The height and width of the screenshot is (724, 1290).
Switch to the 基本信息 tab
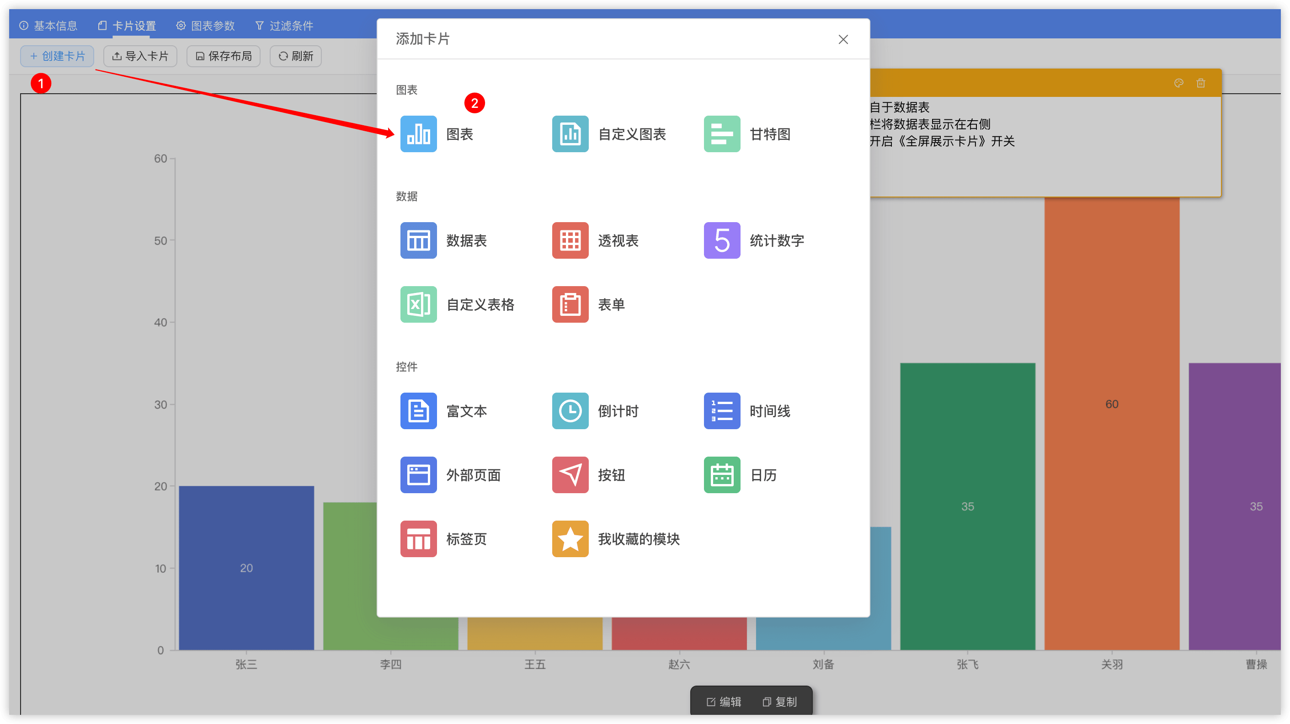(x=48, y=25)
